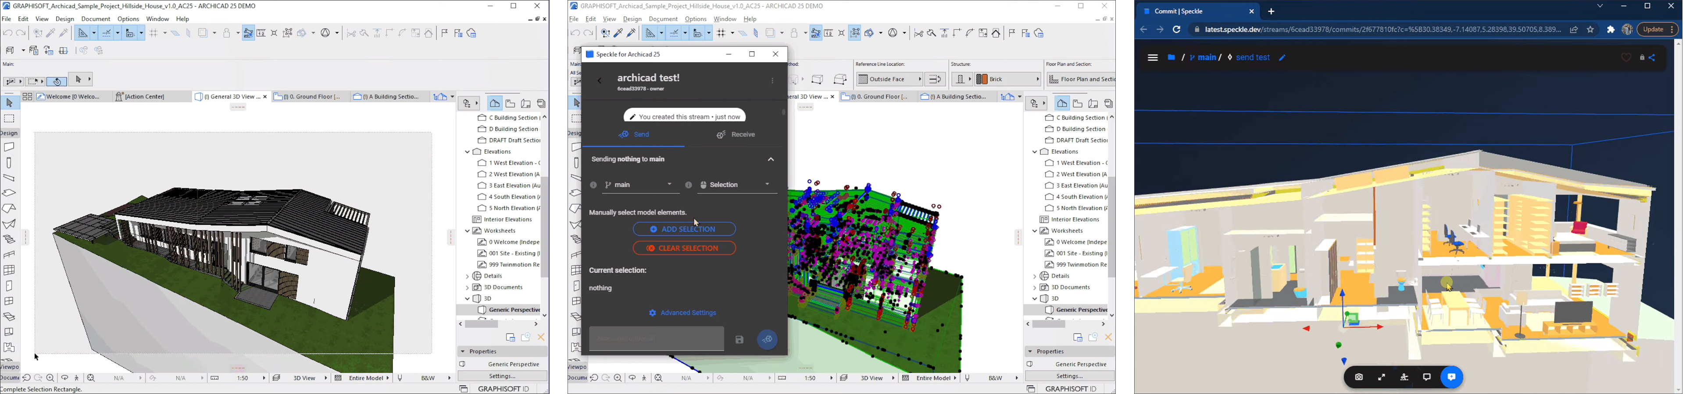
Task: Open browser extensions puzzle icon
Action: [x=1611, y=29]
